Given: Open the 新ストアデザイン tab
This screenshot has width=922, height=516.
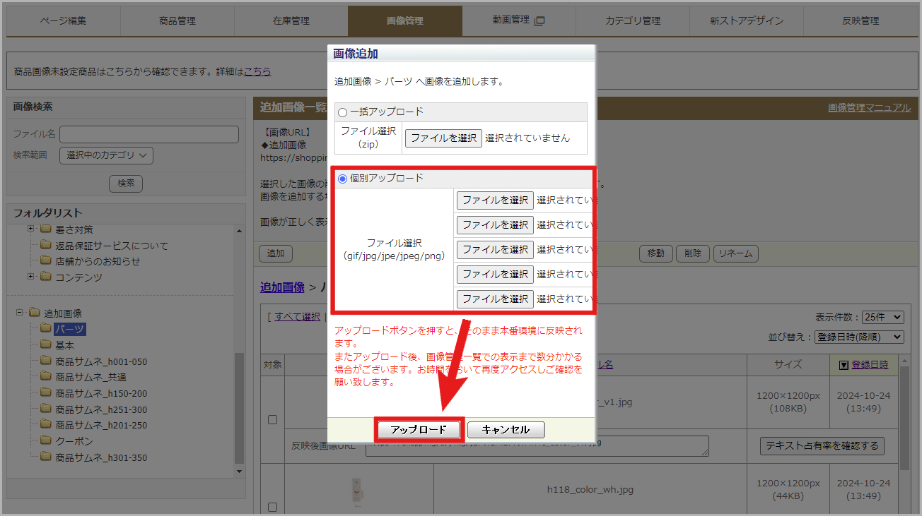Looking at the screenshot, I should 747,20.
